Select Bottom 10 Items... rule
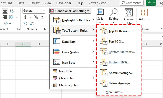This screenshot has height=98, width=163. click(x=119, y=52)
